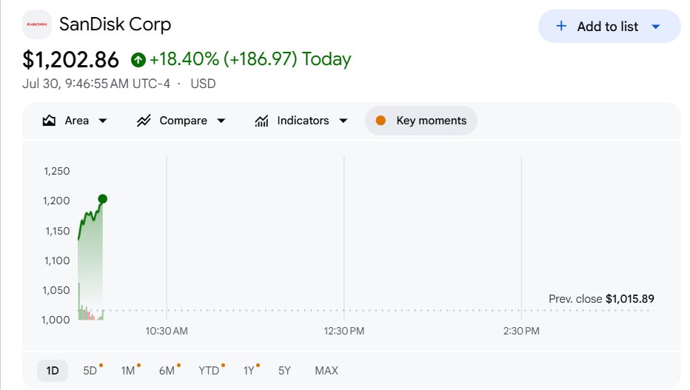This screenshot has height=390, width=690.
Task: Switch to the 1M time range
Action: click(128, 371)
